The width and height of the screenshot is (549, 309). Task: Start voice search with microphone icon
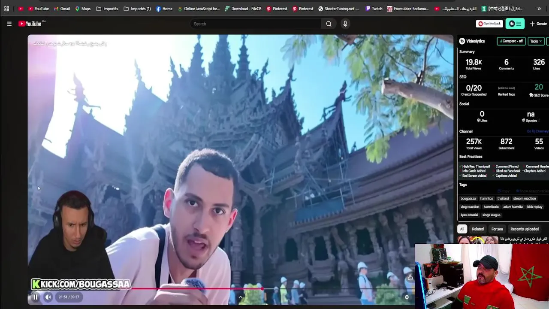coord(345,24)
